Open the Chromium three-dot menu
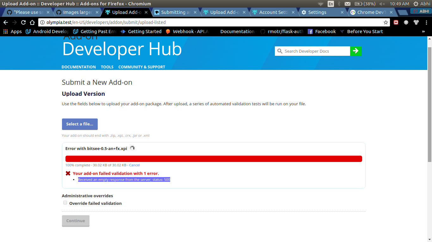The width and height of the screenshot is (432, 242). (426, 22)
